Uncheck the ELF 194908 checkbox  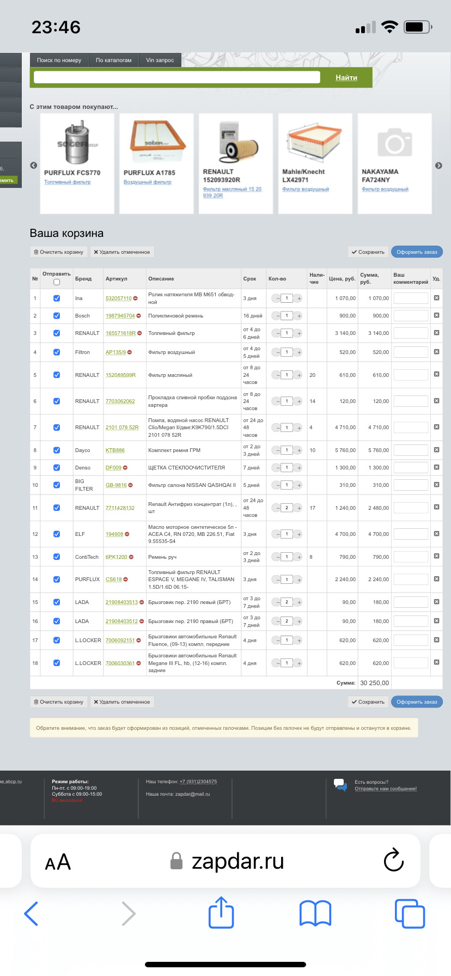tap(57, 534)
